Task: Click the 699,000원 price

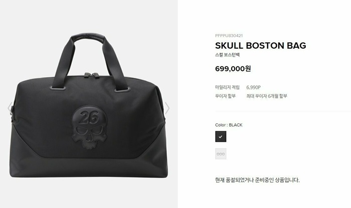Action: point(233,68)
